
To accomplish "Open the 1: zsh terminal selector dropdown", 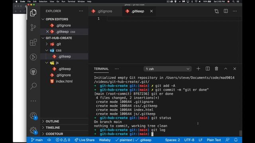I will point(167,69).
